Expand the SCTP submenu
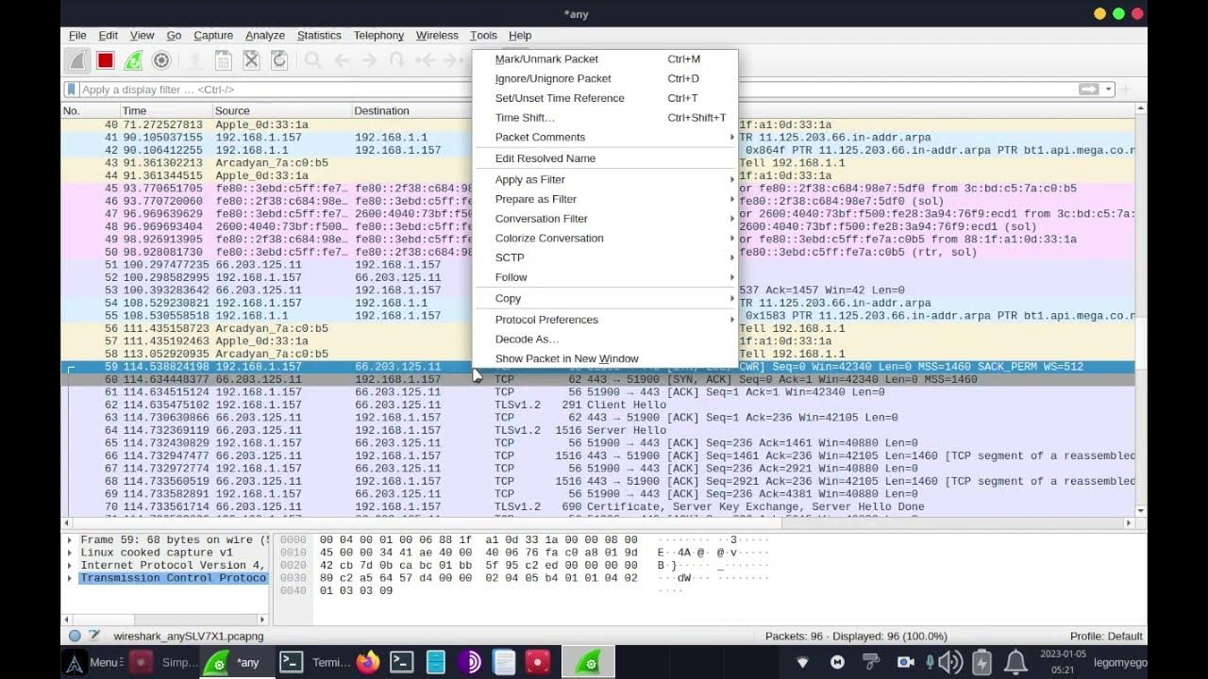Image resolution: width=1208 pixels, height=679 pixels. (x=605, y=257)
